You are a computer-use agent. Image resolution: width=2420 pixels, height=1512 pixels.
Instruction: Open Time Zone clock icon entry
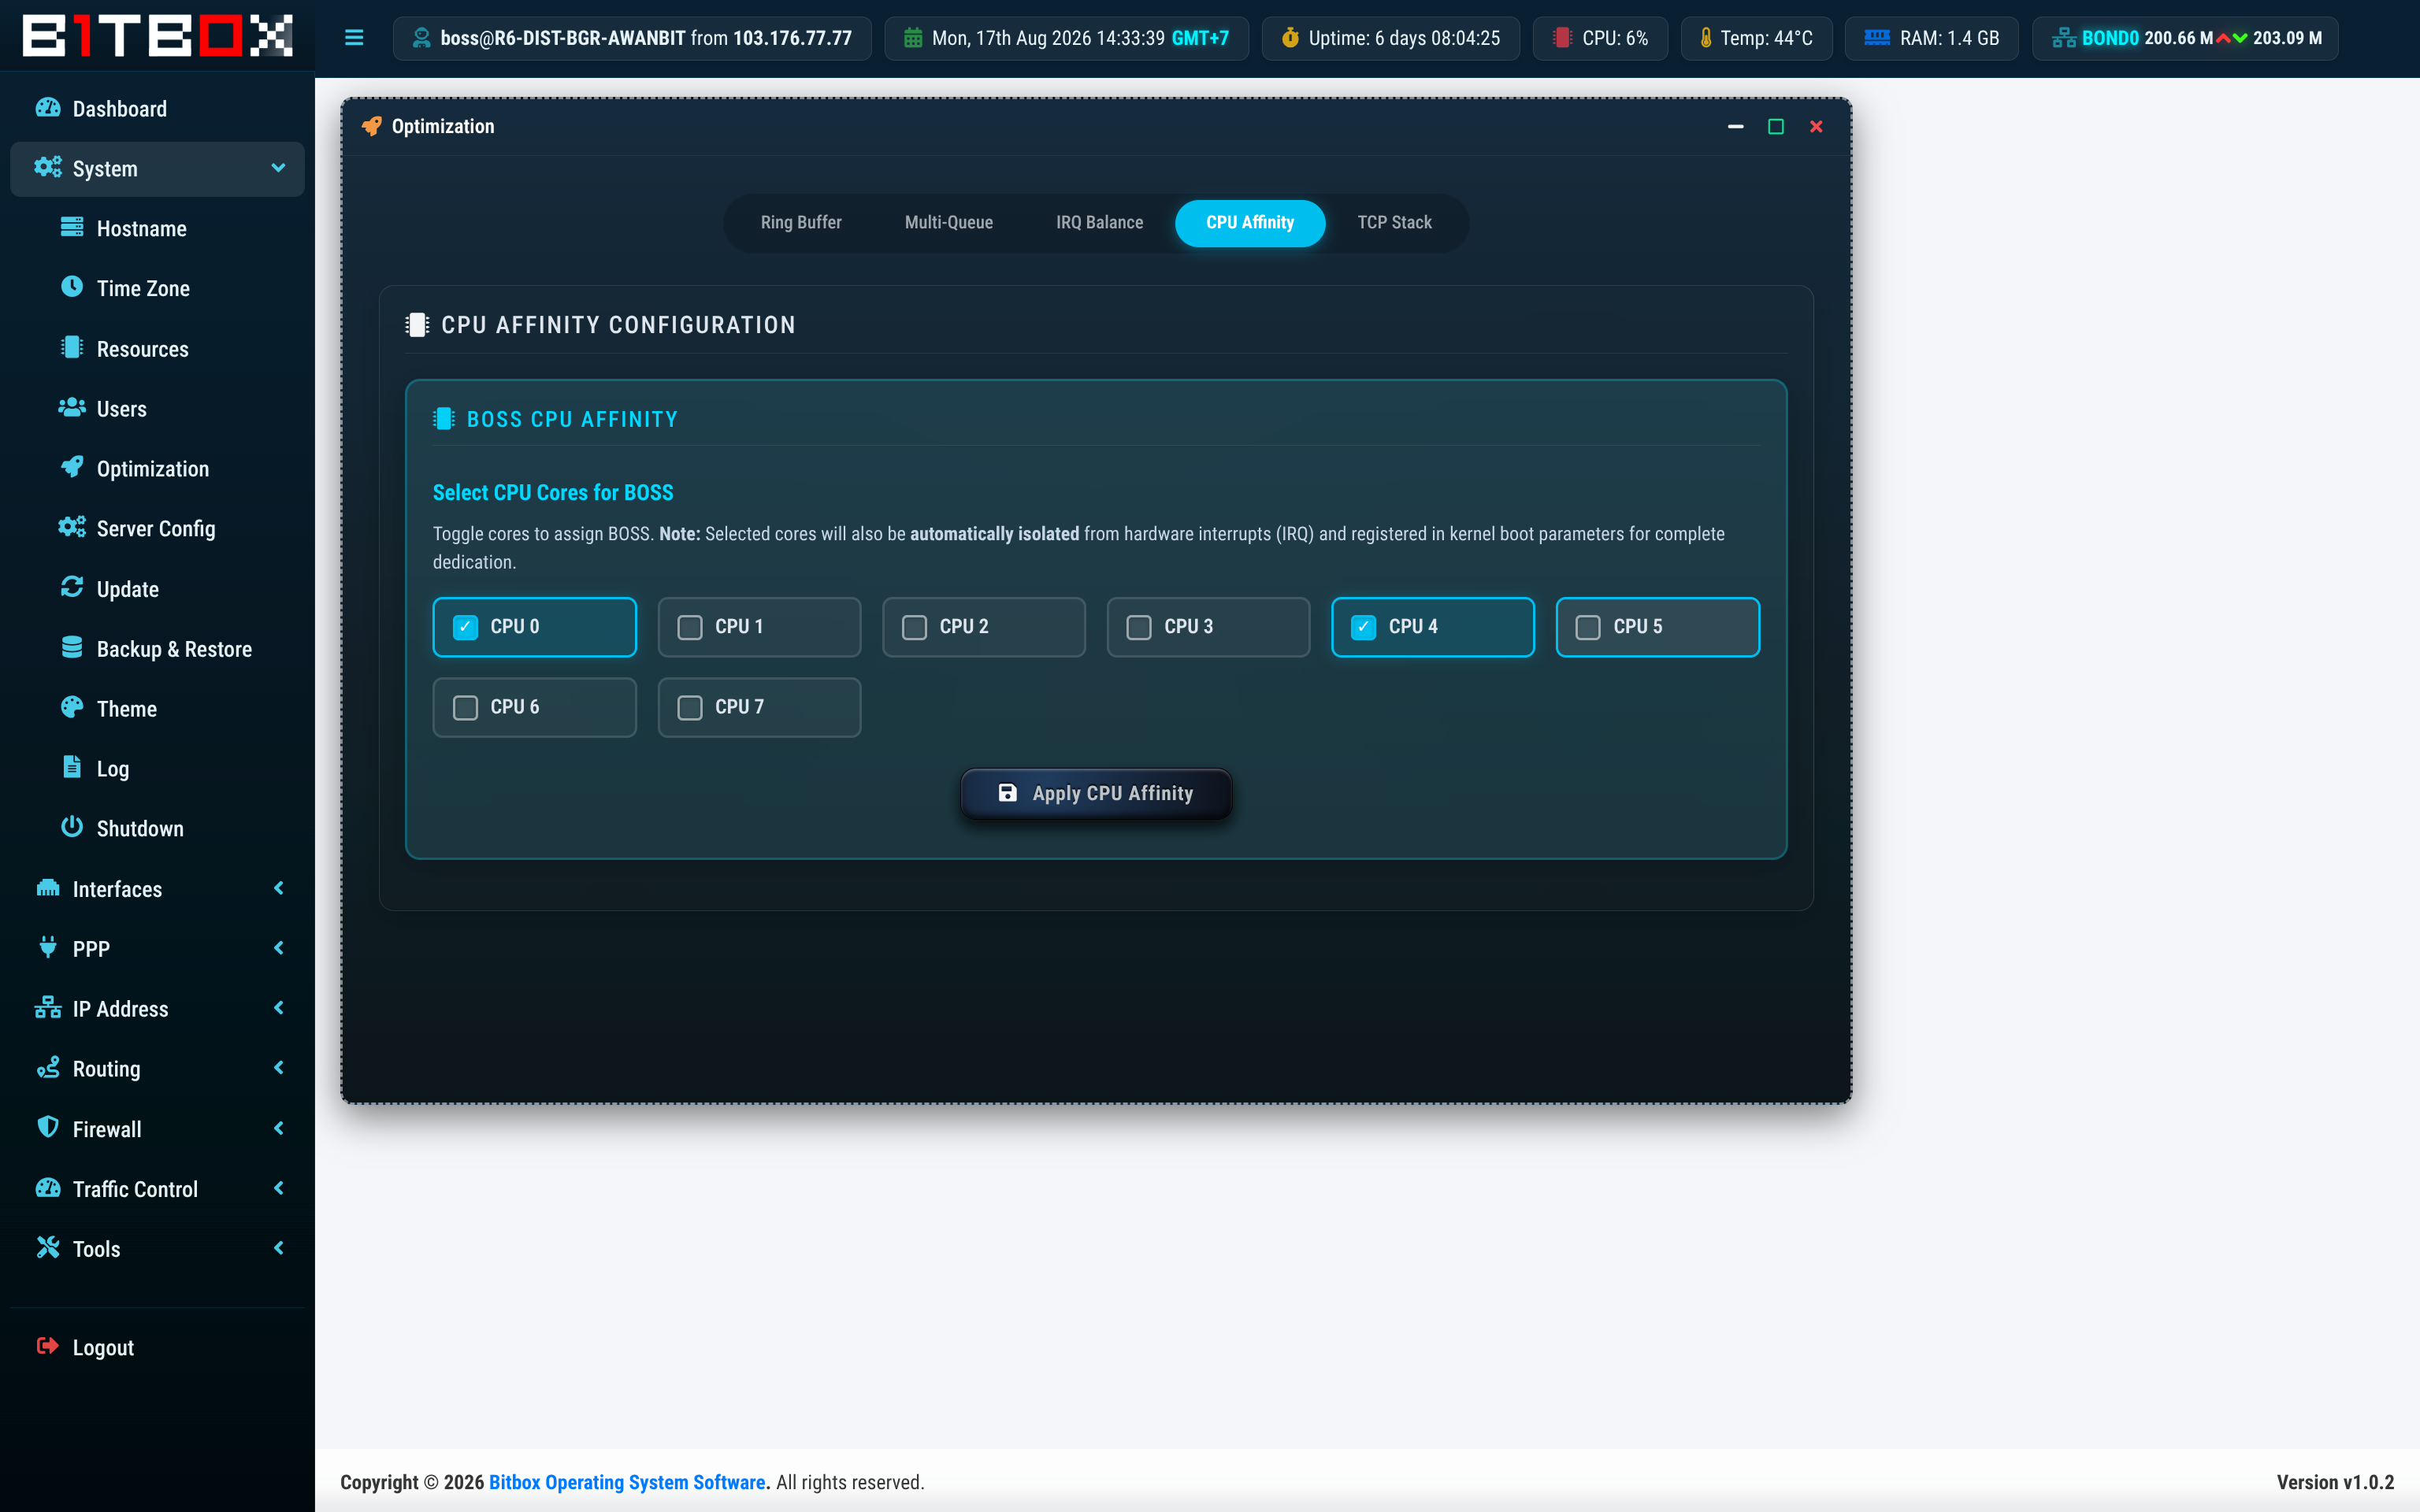pyautogui.click(x=72, y=287)
